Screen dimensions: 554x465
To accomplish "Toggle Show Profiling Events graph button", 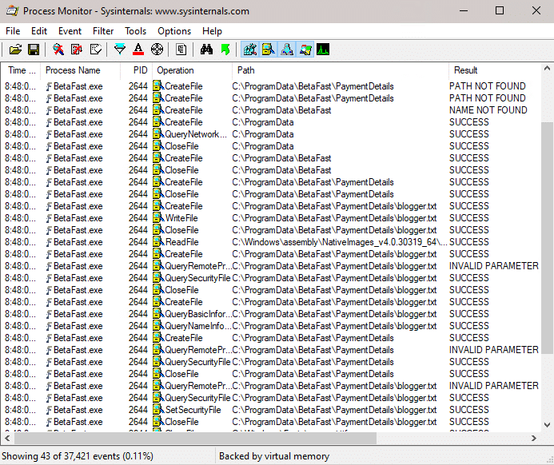I will click(323, 50).
